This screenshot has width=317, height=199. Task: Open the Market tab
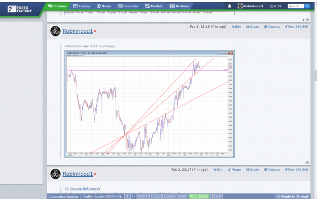click(154, 6)
